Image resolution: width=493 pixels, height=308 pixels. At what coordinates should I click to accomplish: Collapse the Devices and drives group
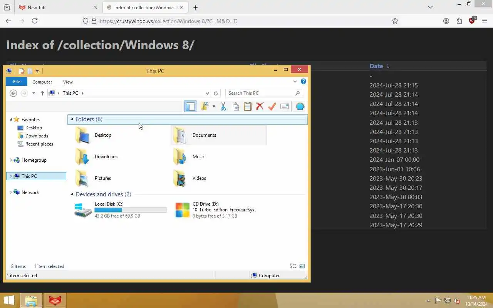pyautogui.click(x=72, y=194)
